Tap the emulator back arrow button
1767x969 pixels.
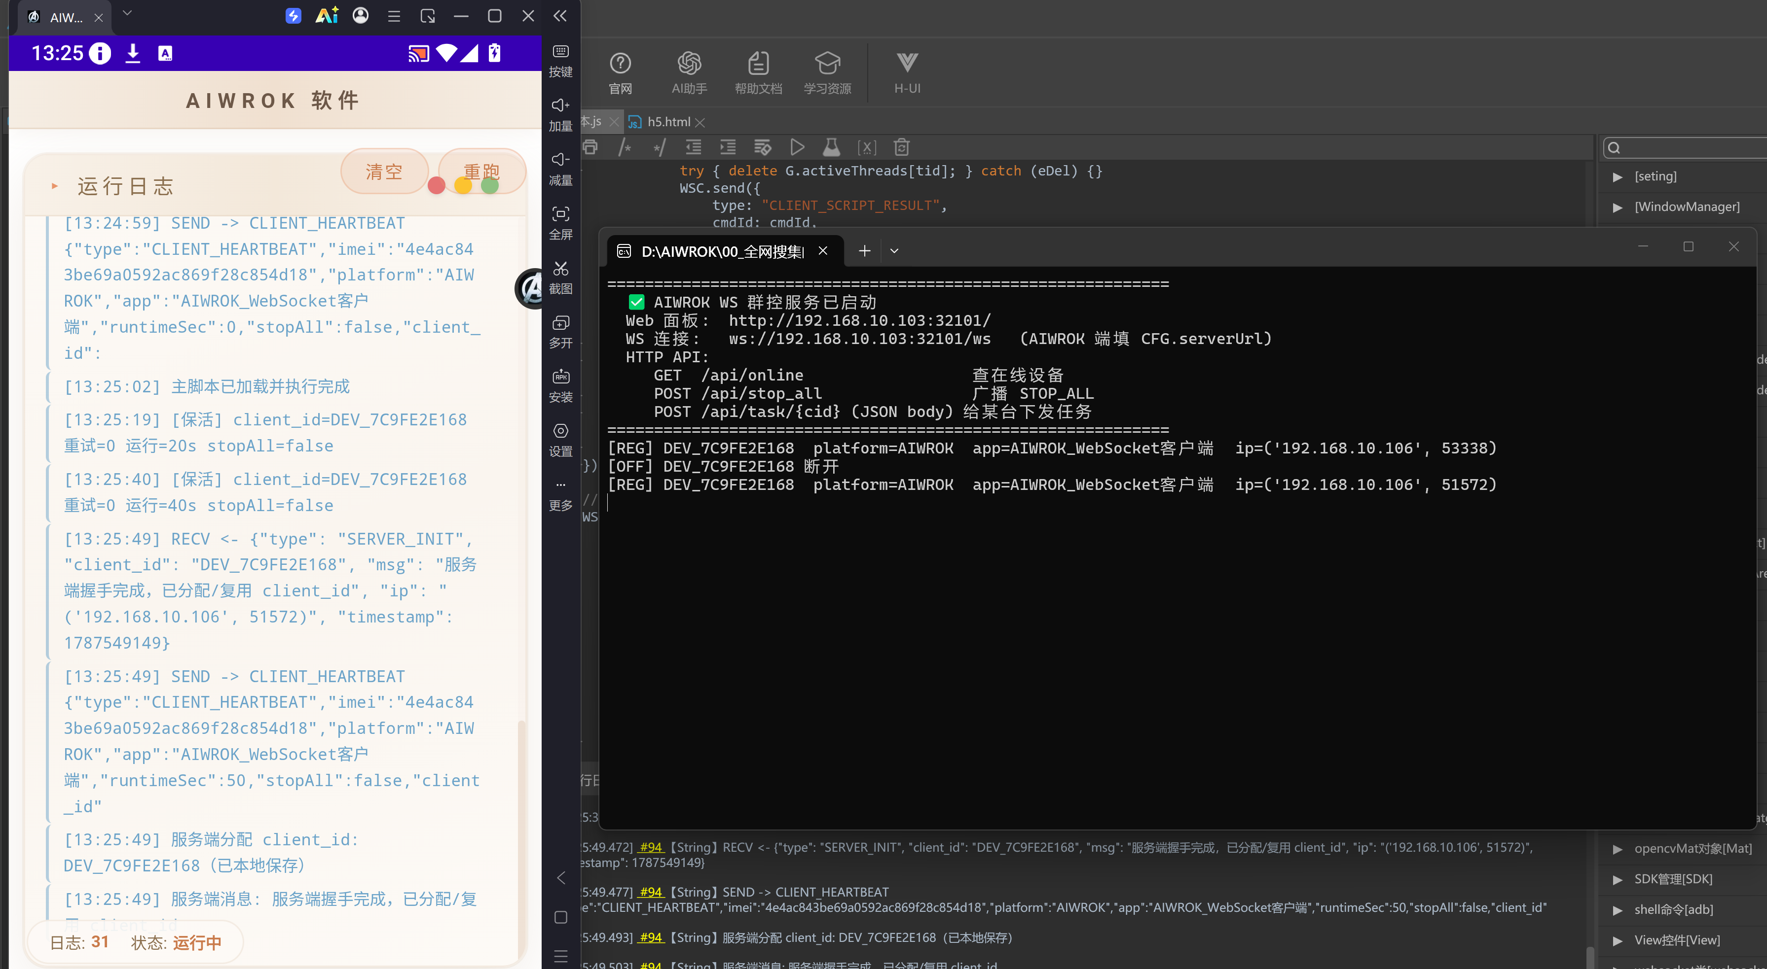point(560,878)
